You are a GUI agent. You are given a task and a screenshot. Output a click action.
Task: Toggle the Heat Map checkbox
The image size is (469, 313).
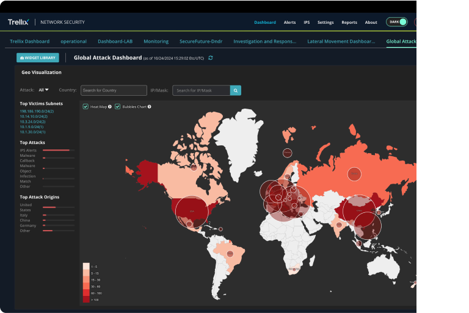coord(85,106)
